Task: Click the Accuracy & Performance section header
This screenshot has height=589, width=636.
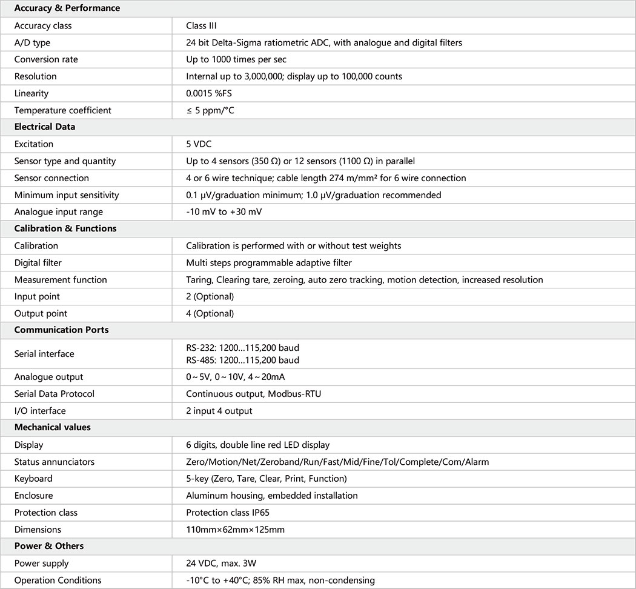Action: tap(67, 8)
